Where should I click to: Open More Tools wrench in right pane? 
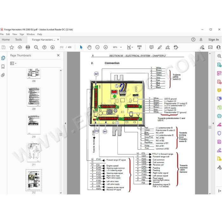coord(219,167)
